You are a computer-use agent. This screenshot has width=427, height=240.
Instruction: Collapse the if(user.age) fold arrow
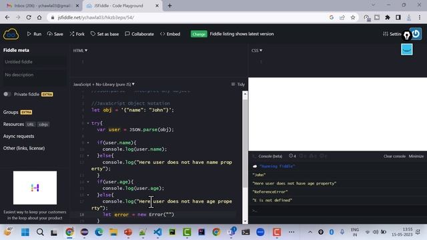(88, 182)
